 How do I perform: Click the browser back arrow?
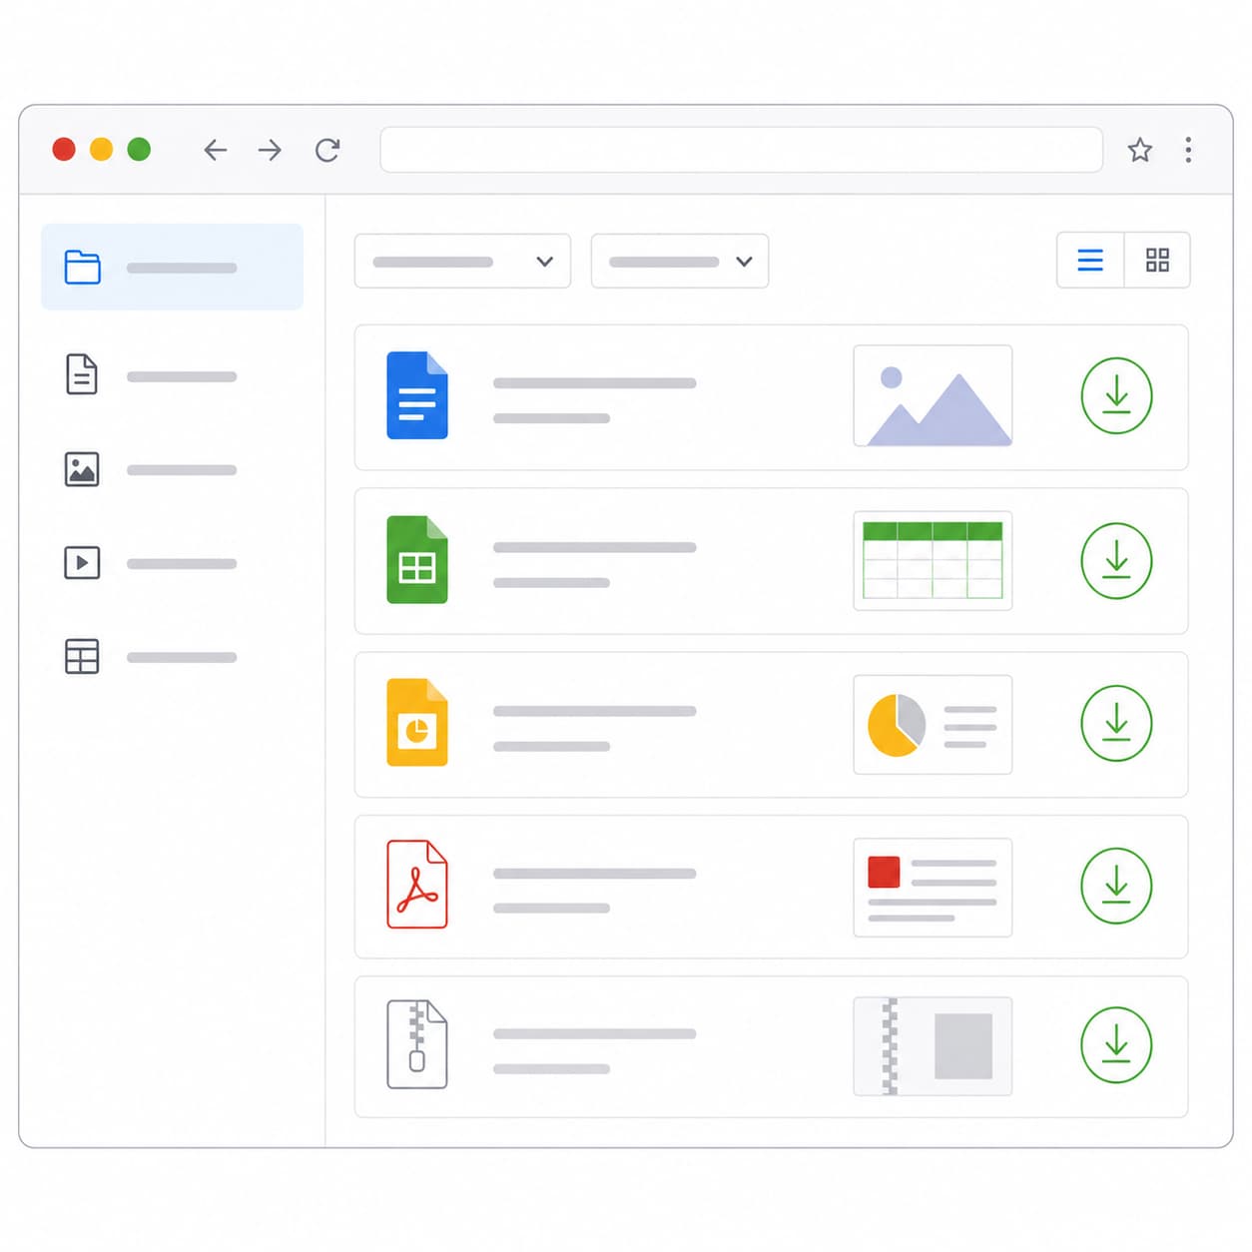coord(216,150)
